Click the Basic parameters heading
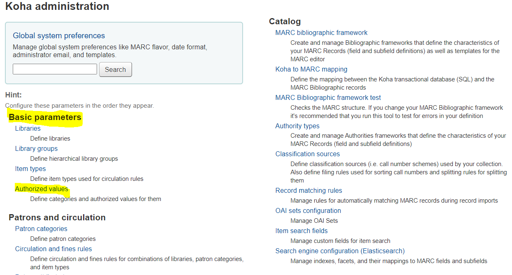This screenshot has height=275, width=512. click(x=45, y=118)
